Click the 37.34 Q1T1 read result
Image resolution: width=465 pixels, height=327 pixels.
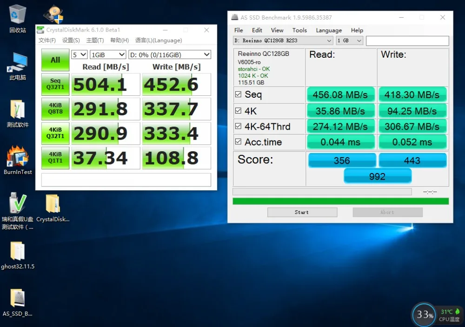point(106,158)
